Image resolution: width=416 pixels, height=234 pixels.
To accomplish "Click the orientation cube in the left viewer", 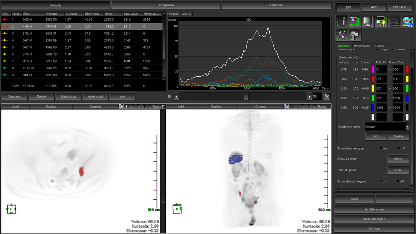I will 11,209.
